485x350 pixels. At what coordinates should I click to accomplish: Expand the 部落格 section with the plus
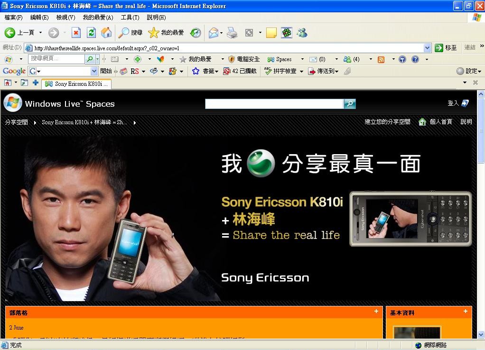(376, 312)
